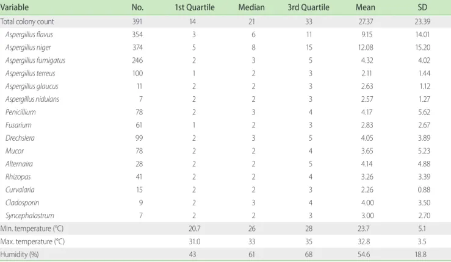Click the Penicillium row label
The width and height of the screenshot is (451, 262).
coord(20,112)
